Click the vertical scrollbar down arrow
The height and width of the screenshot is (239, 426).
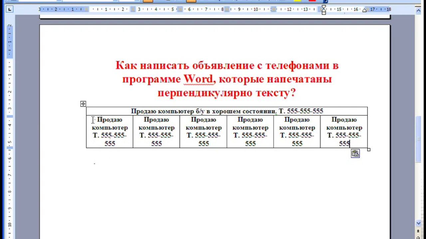pyautogui.click(x=419, y=223)
